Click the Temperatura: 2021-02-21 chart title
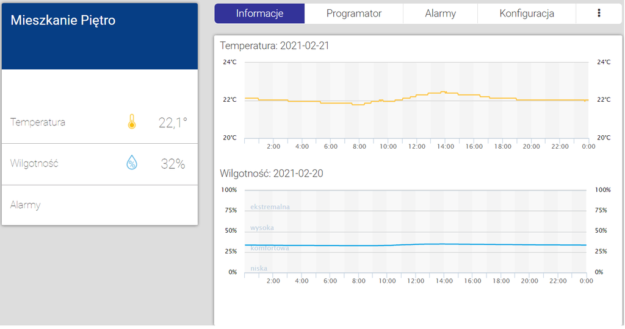 coord(275,46)
